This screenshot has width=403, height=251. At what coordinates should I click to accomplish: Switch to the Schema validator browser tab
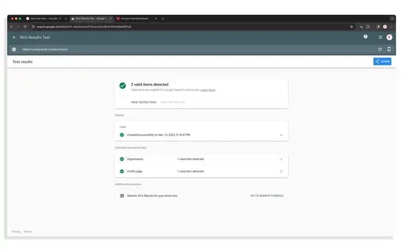click(x=136, y=18)
